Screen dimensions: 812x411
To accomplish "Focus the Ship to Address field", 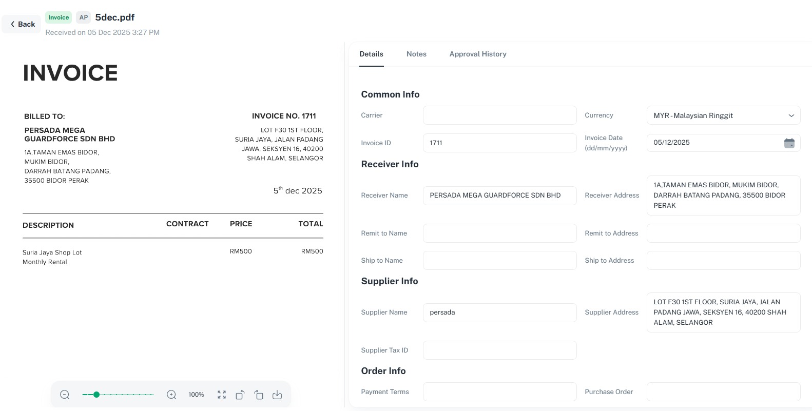I will pos(723,261).
